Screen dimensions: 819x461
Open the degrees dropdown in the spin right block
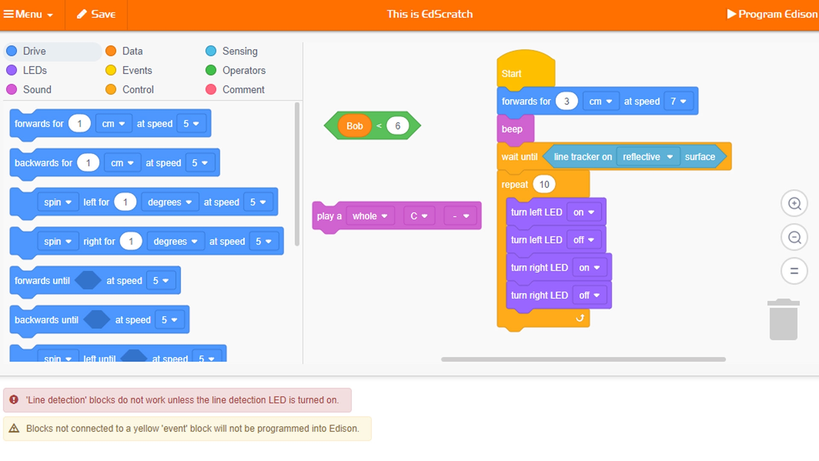175,241
